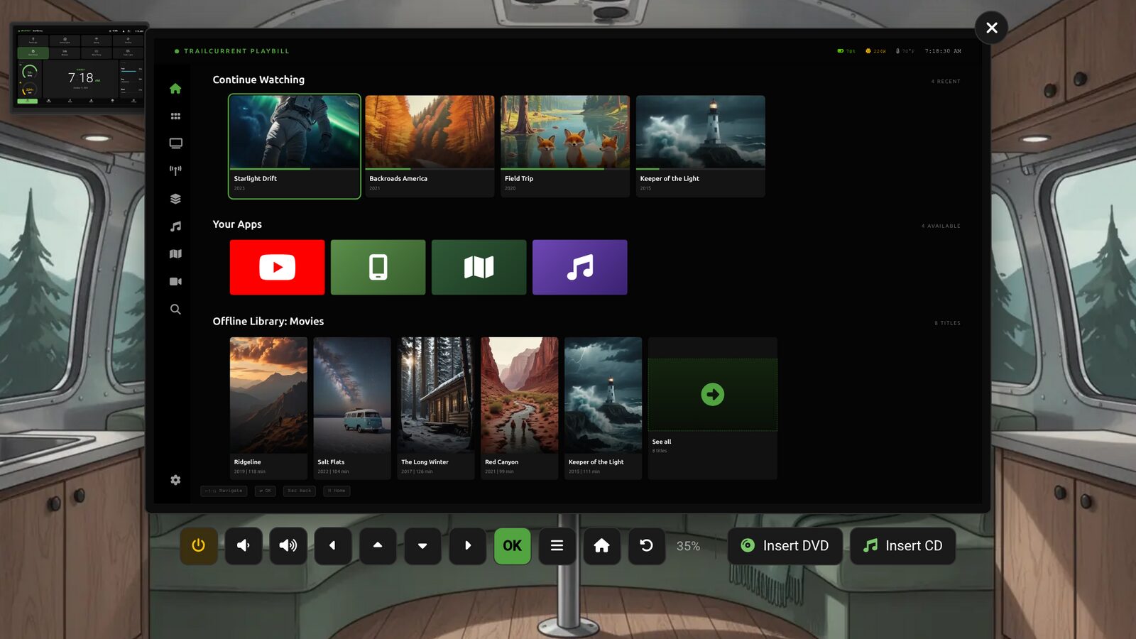Open the apps grid in the sidebar
This screenshot has height=639, width=1136.
[175, 116]
